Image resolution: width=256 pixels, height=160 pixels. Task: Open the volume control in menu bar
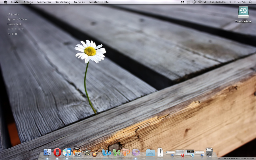pyautogui.click(x=205, y=2)
